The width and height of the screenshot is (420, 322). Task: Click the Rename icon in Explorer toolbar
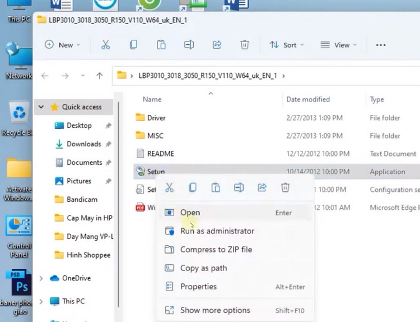(189, 45)
